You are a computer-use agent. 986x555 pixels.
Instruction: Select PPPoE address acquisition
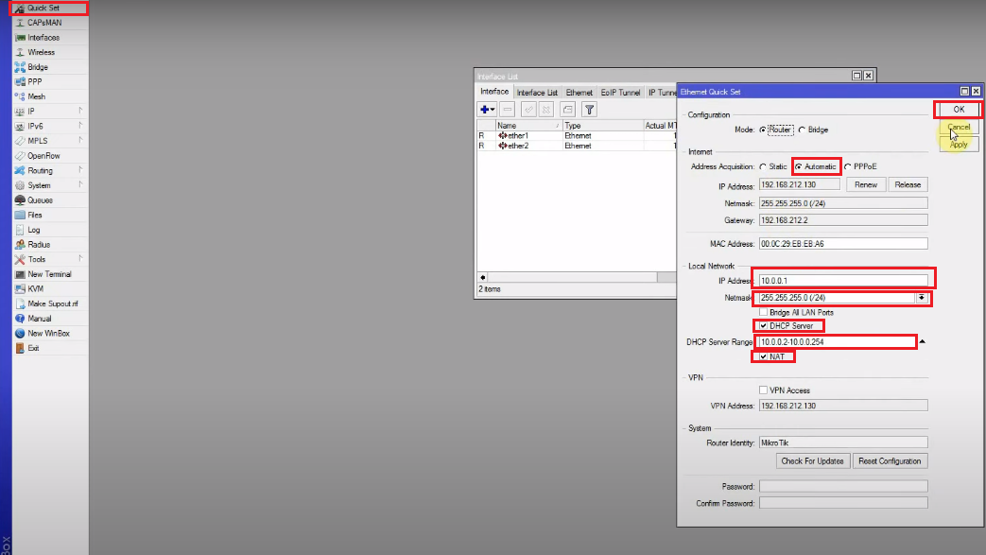848,166
